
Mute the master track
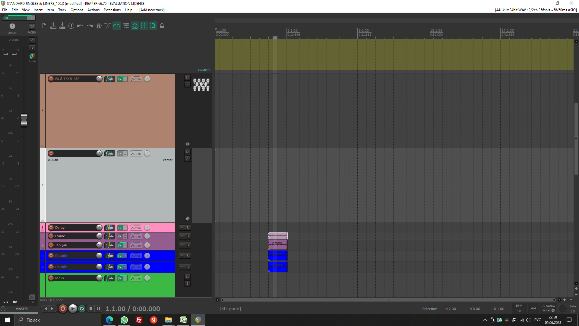click(32, 40)
